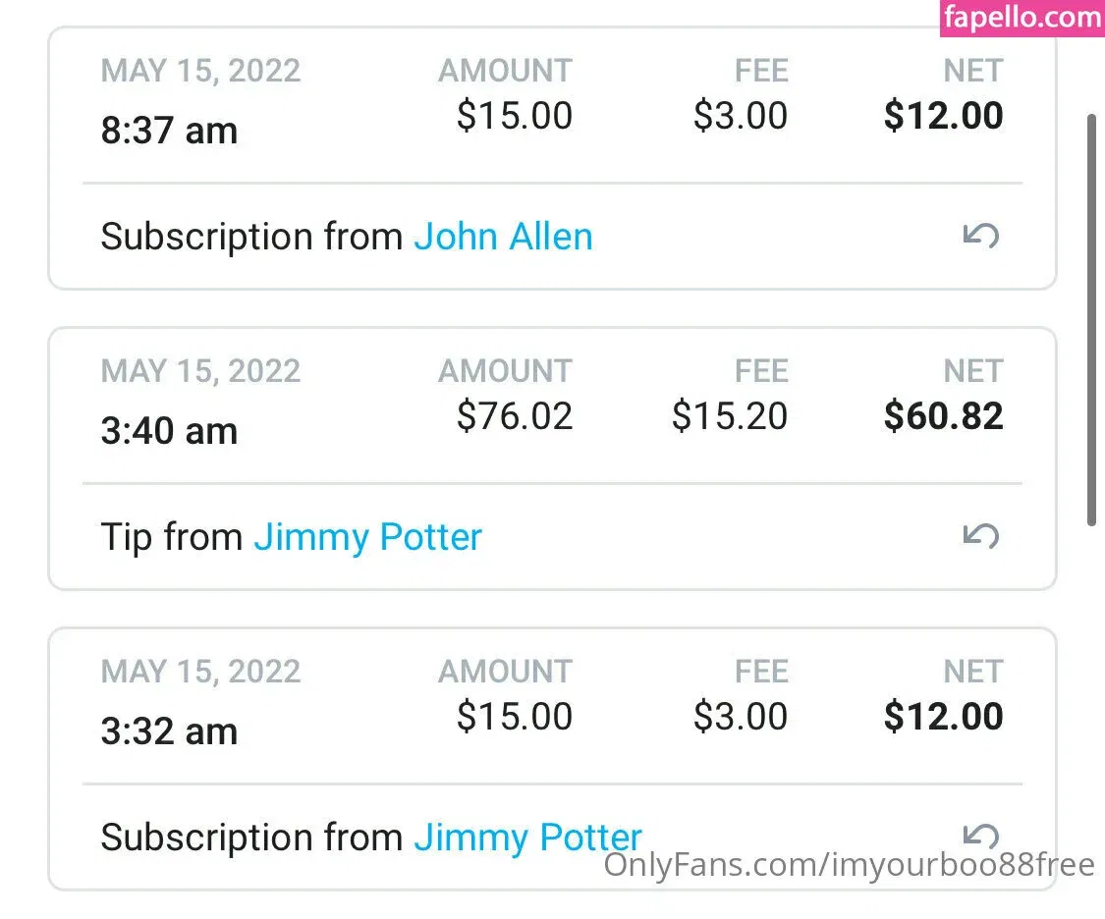The width and height of the screenshot is (1105, 919).
Task: Click the reverse arrow icon on Jimmy Potter's subscription
Action: 980,836
